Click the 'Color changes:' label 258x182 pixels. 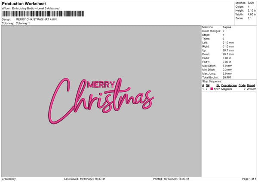(212, 31)
